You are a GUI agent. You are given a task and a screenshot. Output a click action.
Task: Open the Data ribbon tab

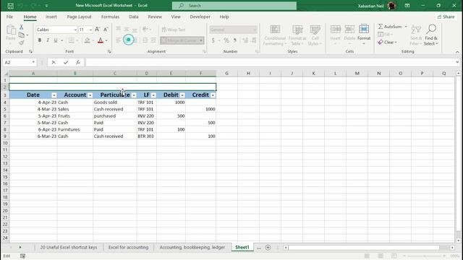point(134,17)
